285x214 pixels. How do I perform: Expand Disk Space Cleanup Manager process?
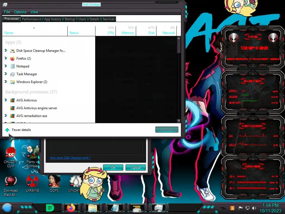[6, 50]
